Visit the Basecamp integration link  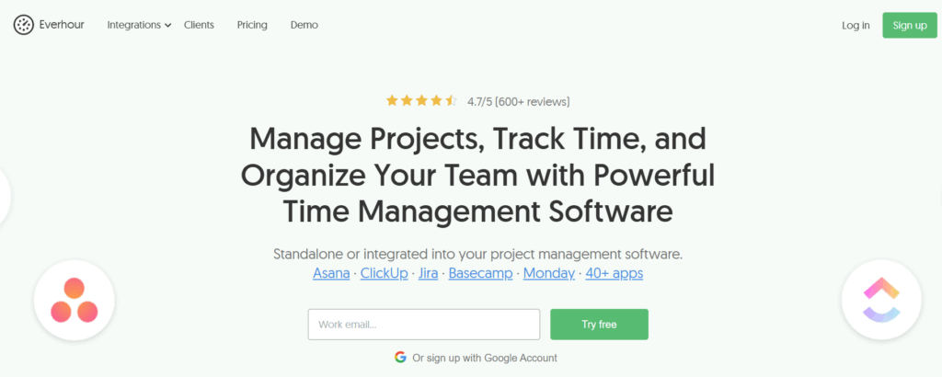tap(480, 273)
